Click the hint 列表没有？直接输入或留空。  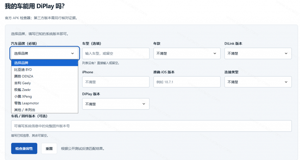point(101,63)
